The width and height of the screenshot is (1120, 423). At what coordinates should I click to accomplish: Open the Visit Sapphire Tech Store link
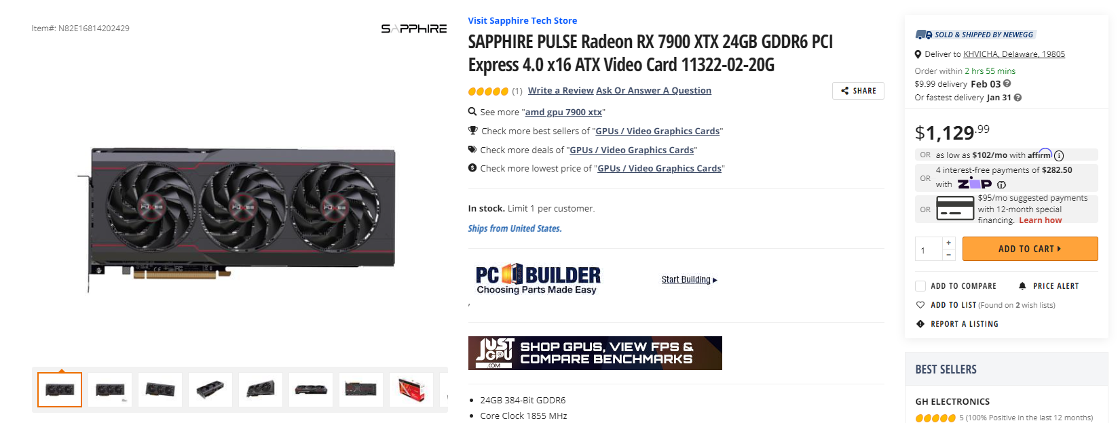click(522, 20)
